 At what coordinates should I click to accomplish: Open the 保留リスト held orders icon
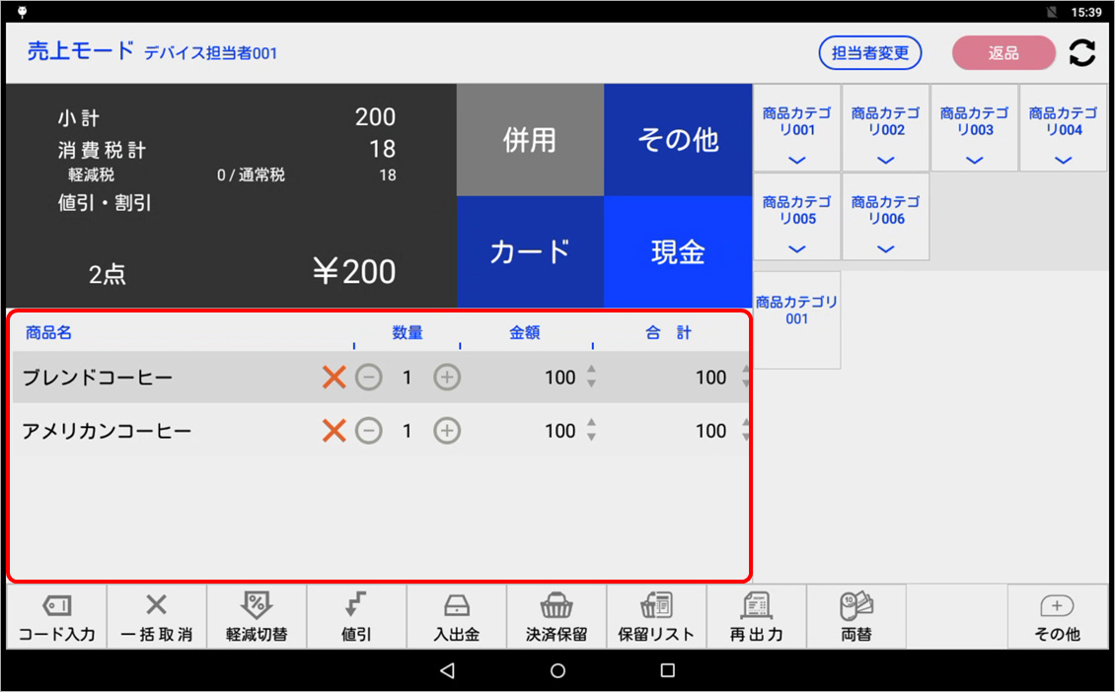point(656,616)
